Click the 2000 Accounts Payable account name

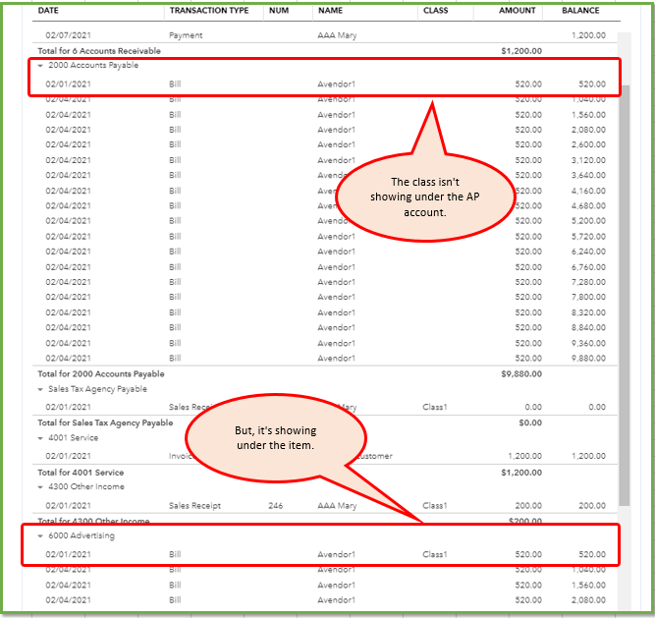click(93, 65)
